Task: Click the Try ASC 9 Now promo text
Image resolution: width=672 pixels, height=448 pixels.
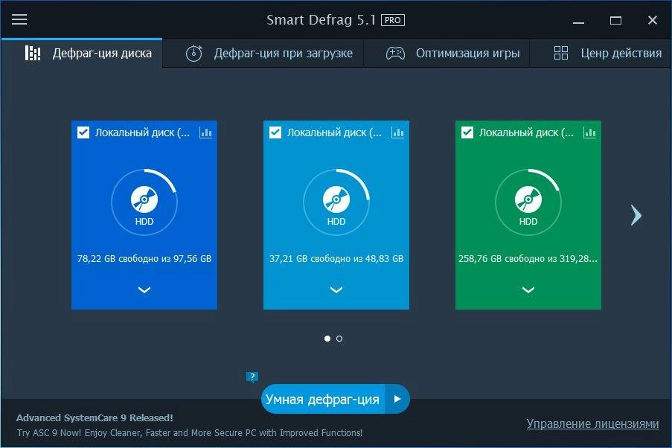Action: pyautogui.click(x=190, y=433)
